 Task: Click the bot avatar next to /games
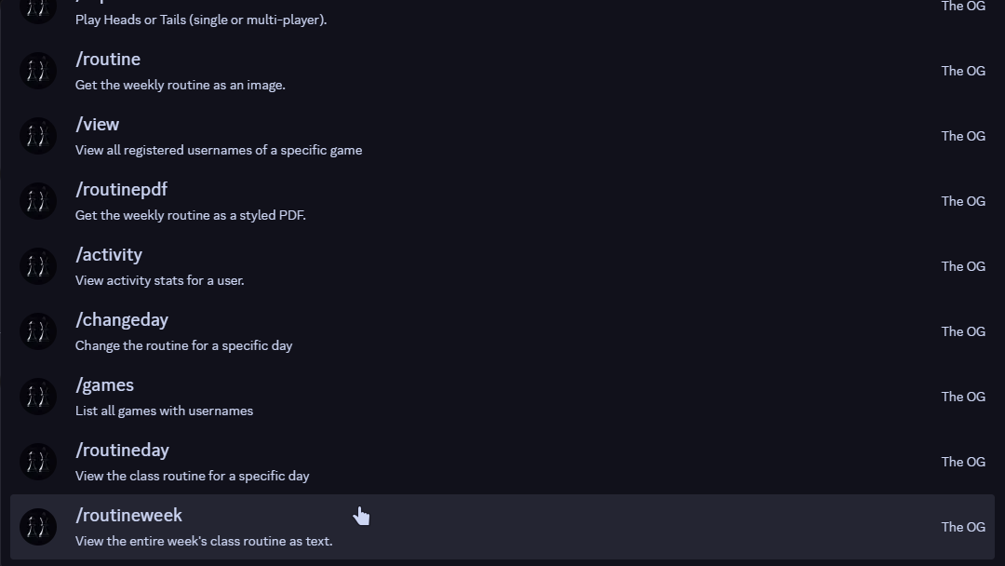[37, 397]
